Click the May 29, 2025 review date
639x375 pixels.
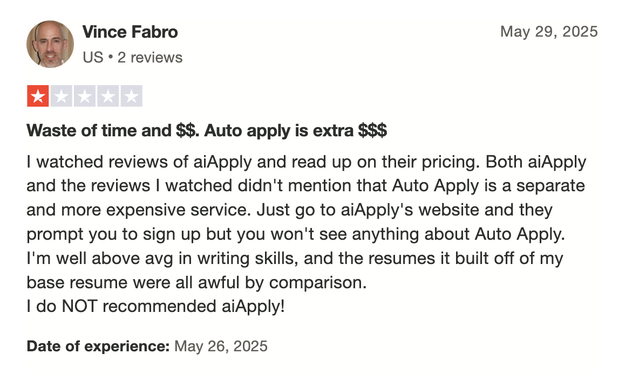pos(549,32)
